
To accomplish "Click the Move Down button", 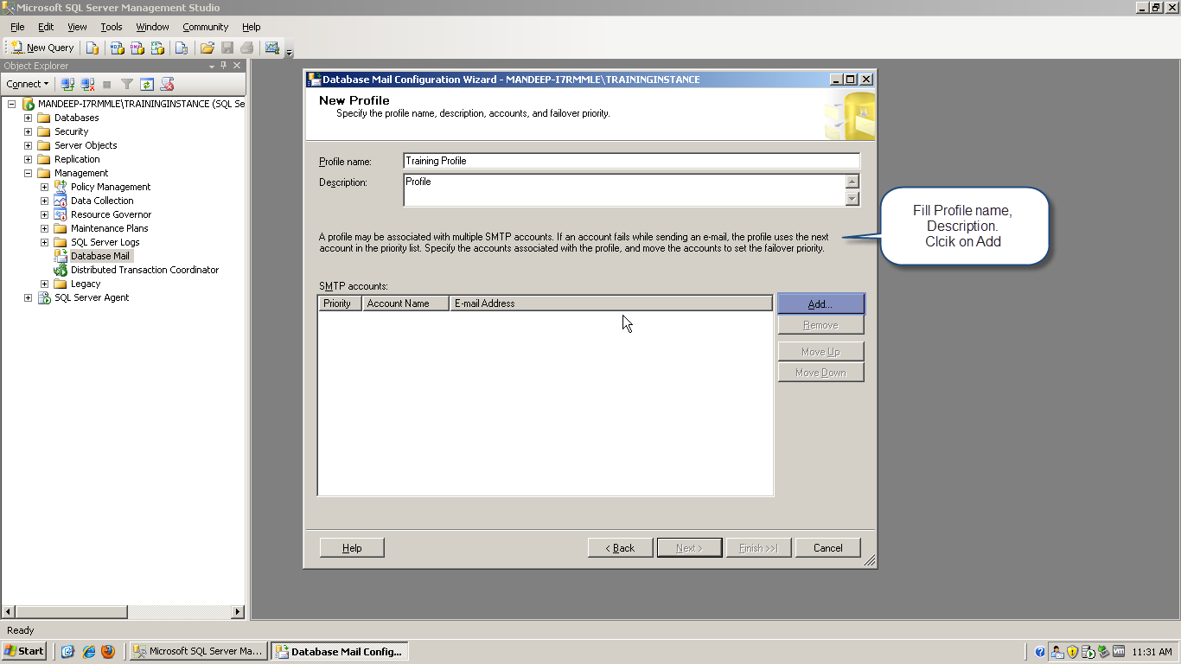I will click(820, 373).
